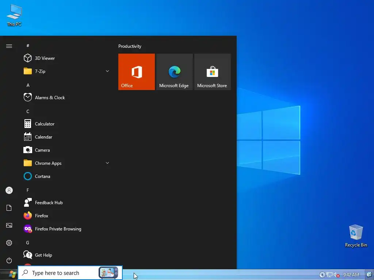Viewport: 374px width, 280px height.
Task: Click the Power button in Start
Action: (9, 260)
